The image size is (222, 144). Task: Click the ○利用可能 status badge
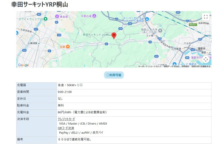[x=114, y=75]
